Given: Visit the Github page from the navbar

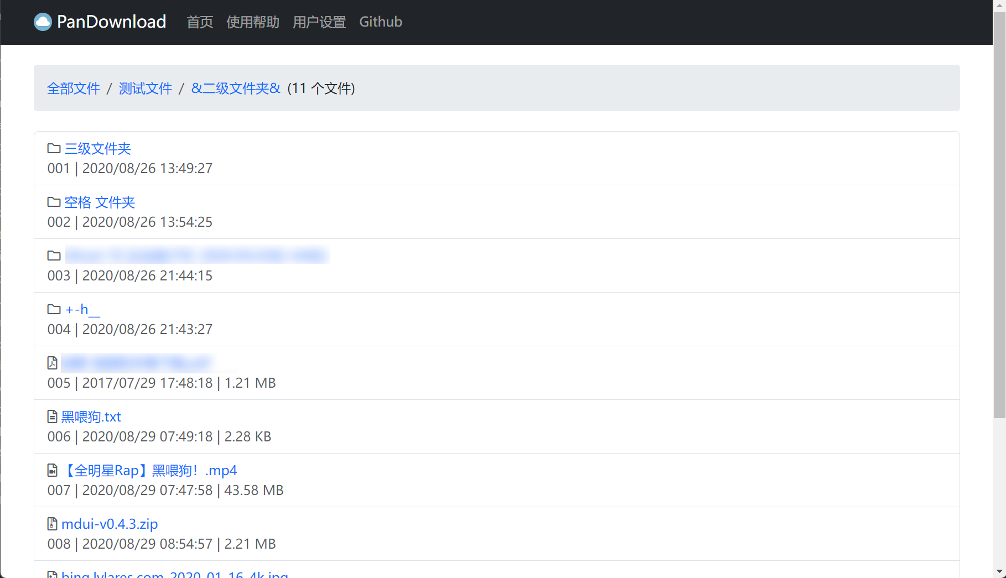Looking at the screenshot, I should [381, 22].
